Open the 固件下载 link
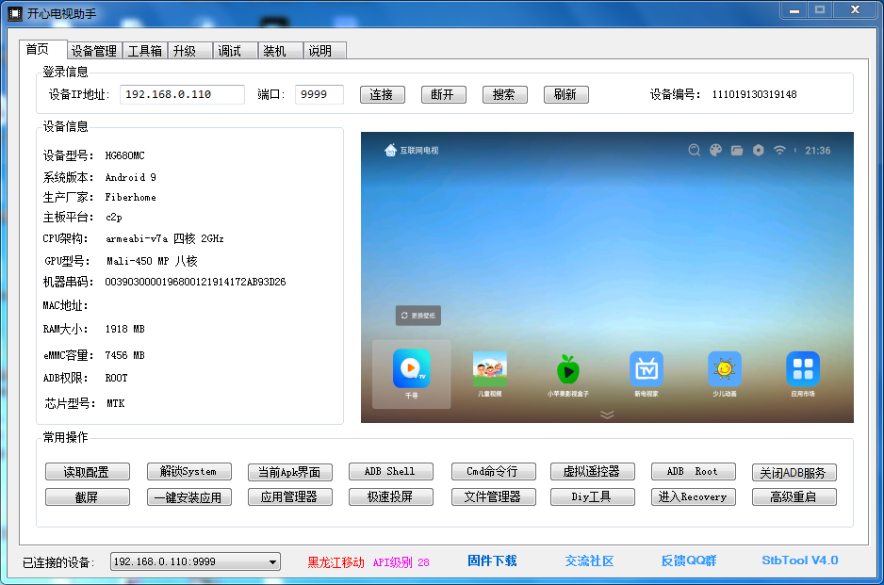Screen dimensions: 884x585 pos(492,561)
